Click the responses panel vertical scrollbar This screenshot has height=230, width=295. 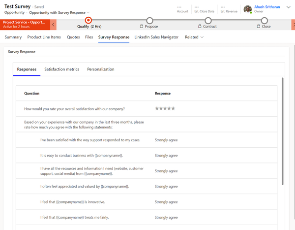(282, 131)
